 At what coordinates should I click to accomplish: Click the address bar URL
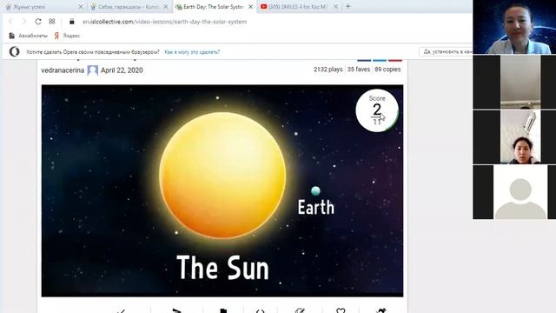[164, 22]
